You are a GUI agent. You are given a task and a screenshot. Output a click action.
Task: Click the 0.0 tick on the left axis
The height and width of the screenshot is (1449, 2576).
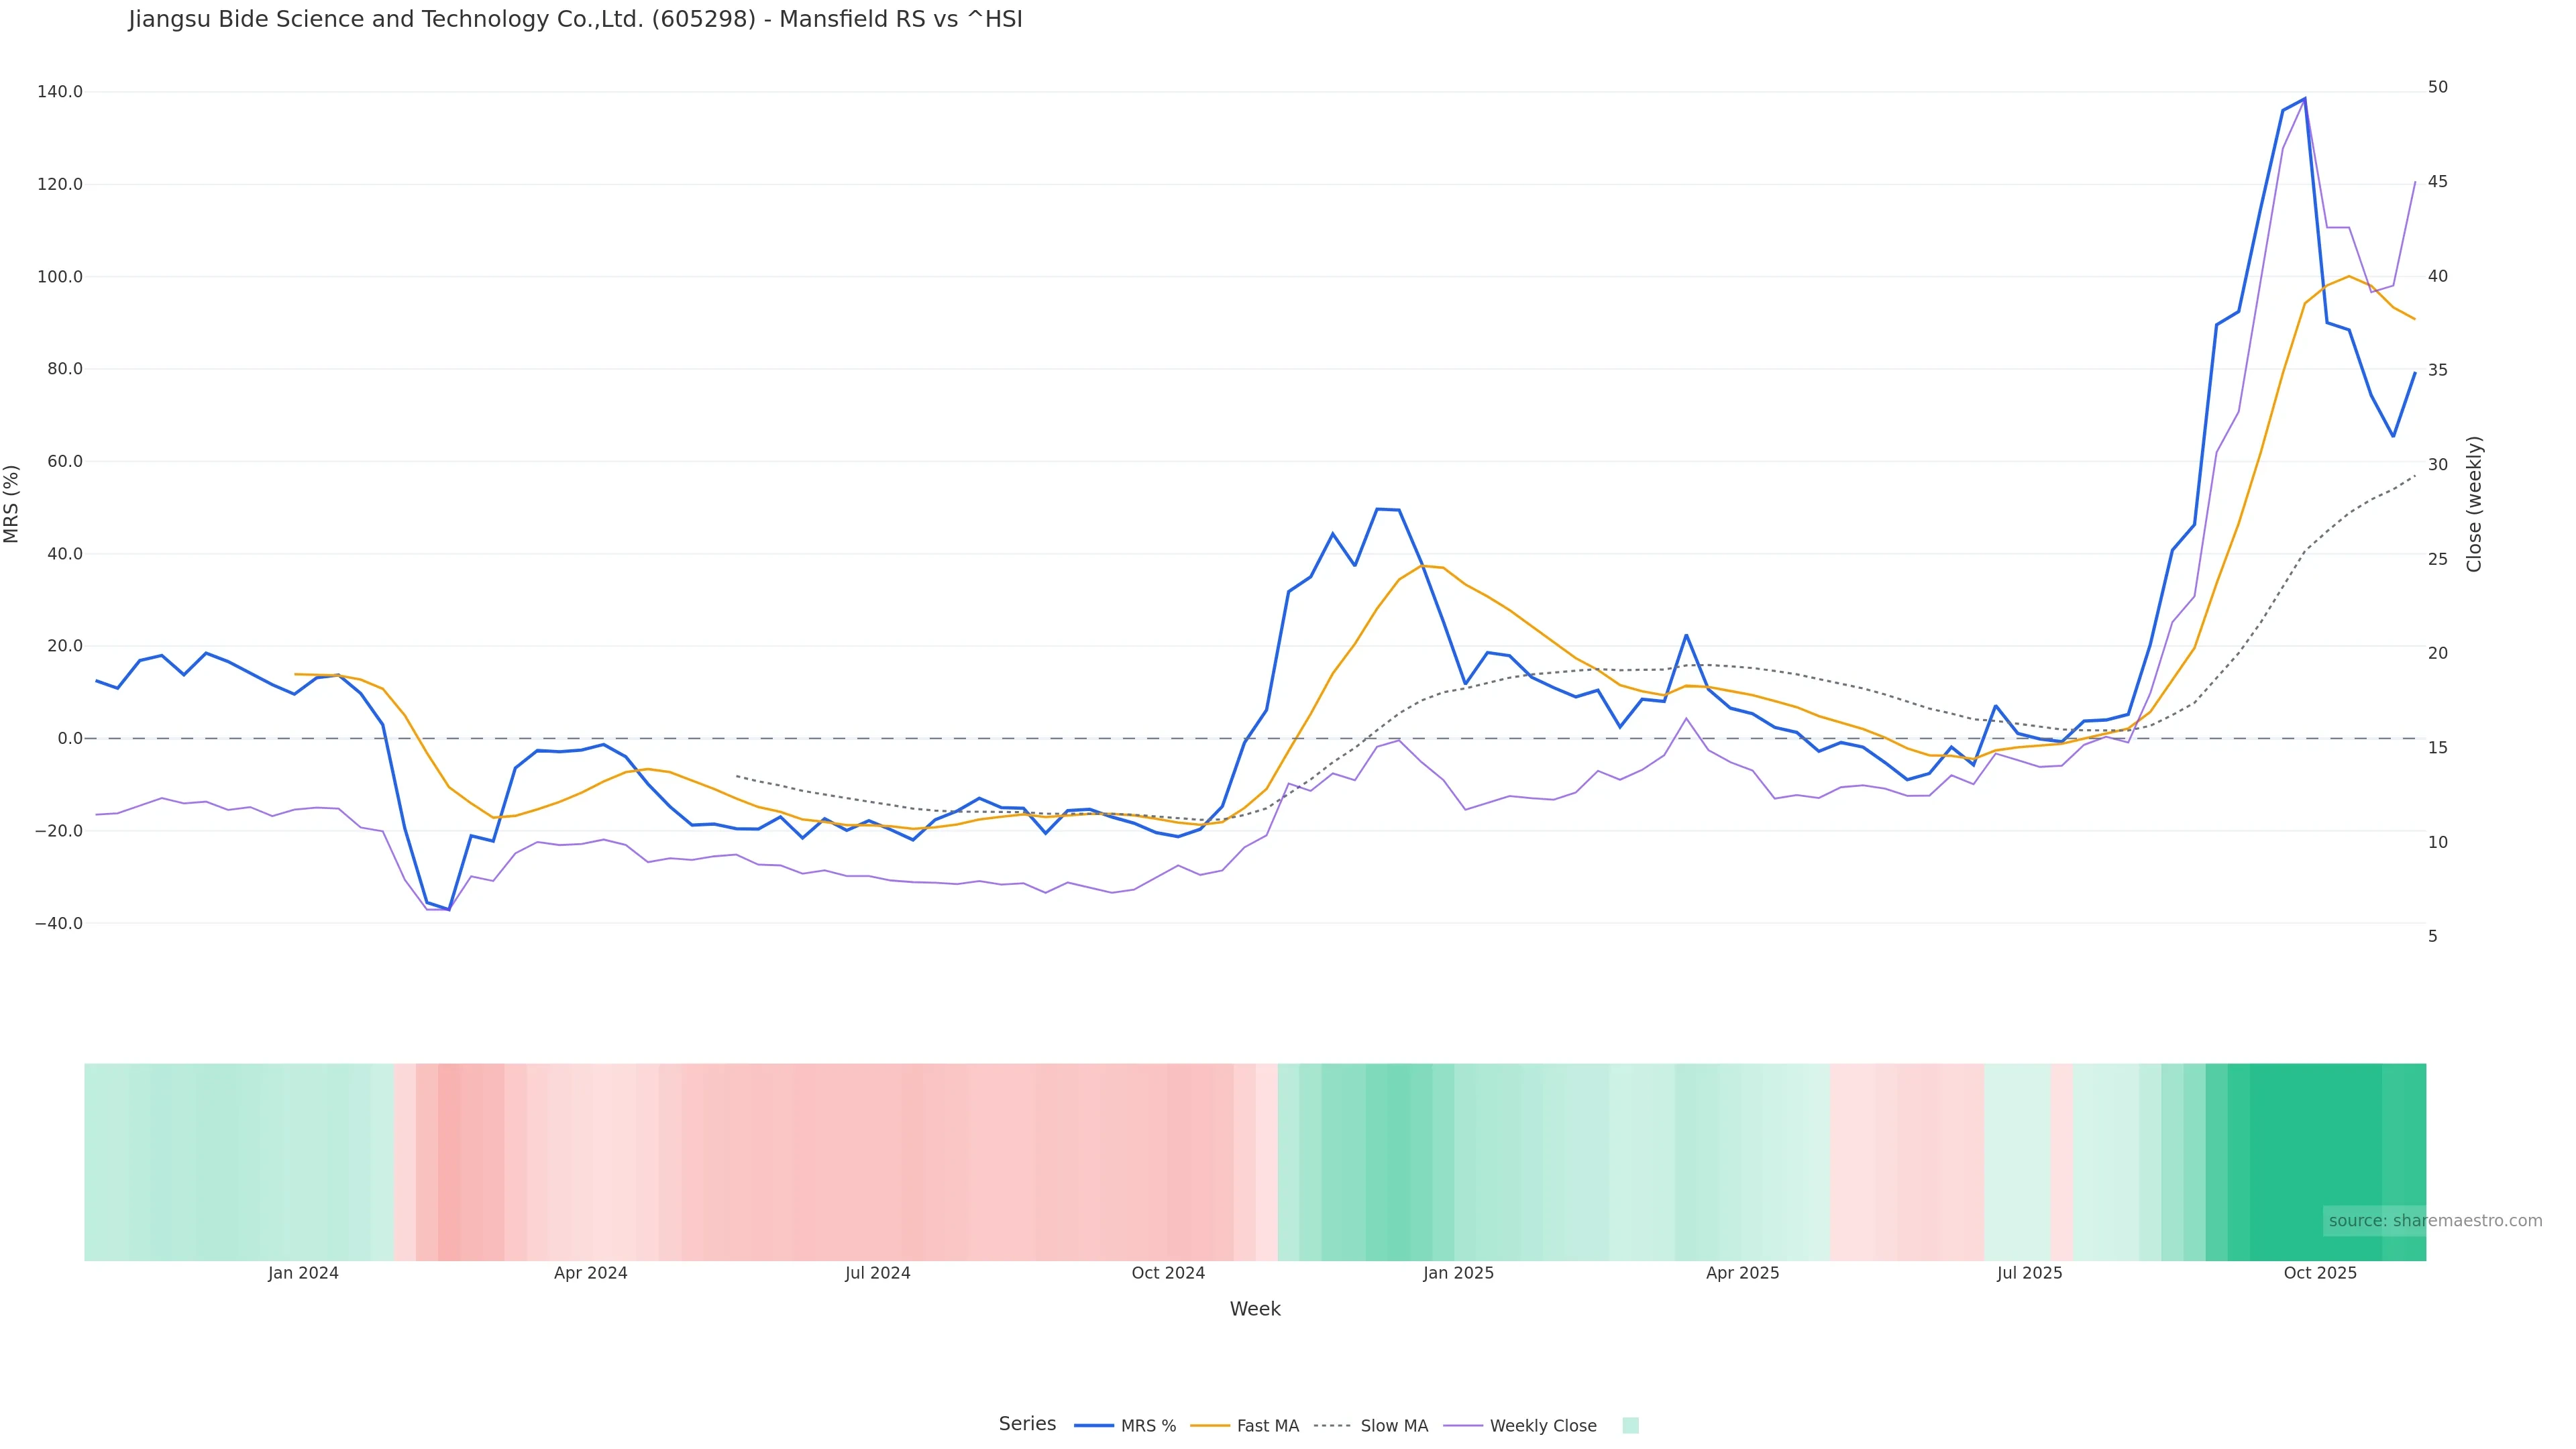pyautogui.click(x=69, y=739)
